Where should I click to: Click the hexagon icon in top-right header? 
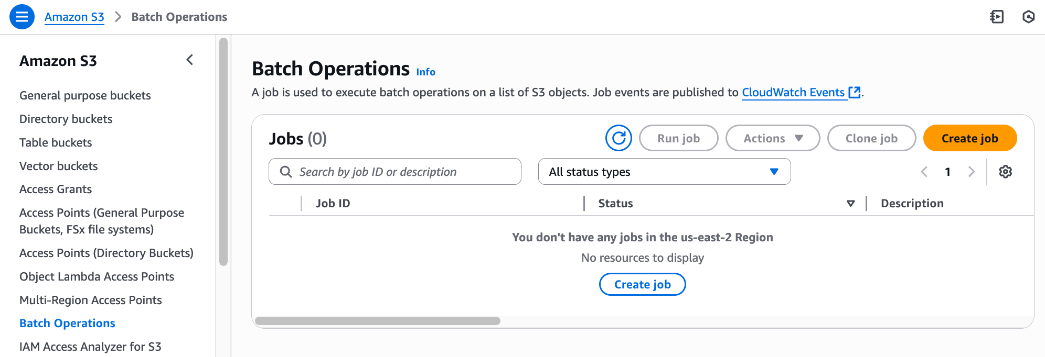click(x=1028, y=17)
